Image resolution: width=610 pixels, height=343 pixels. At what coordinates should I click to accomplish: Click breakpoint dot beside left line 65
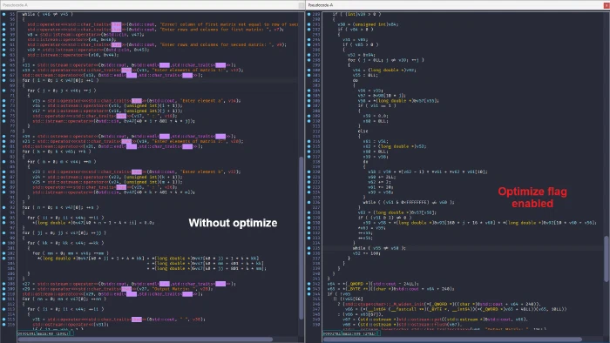coord(3,65)
